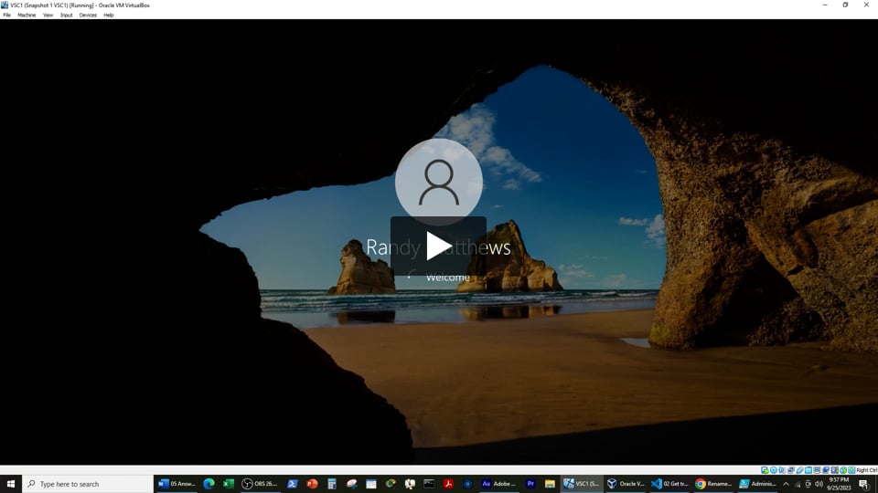
Task: Click the Help menu item
Action: 108,15
